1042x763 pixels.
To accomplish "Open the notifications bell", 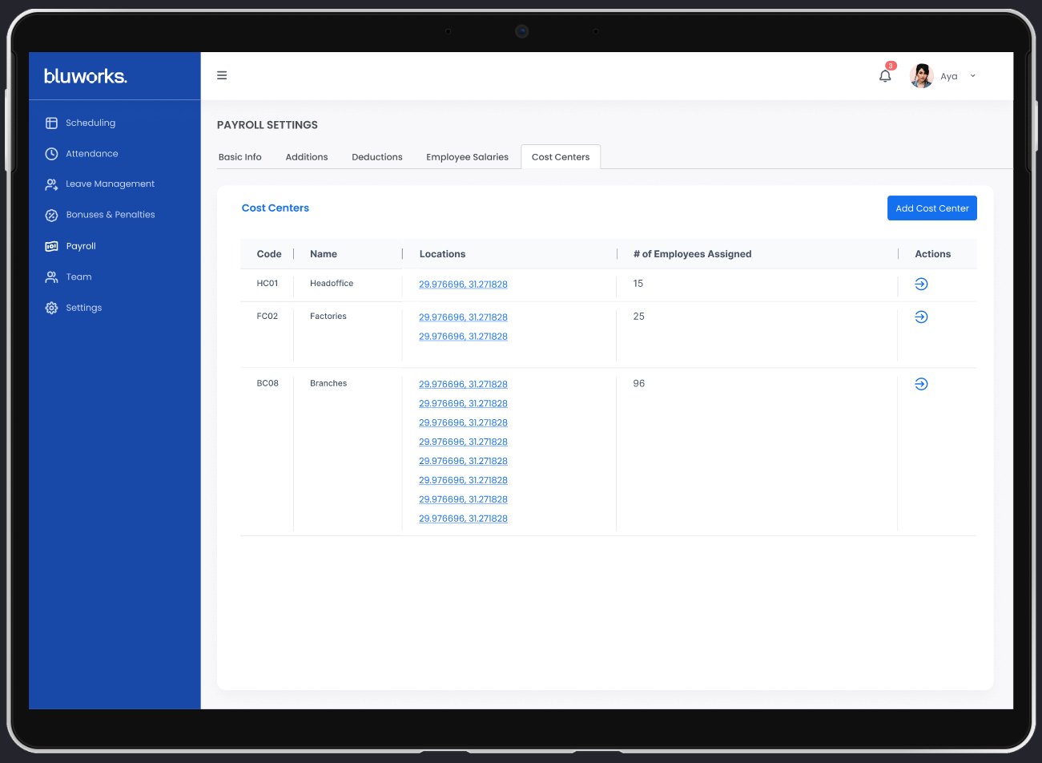I will click(x=885, y=76).
